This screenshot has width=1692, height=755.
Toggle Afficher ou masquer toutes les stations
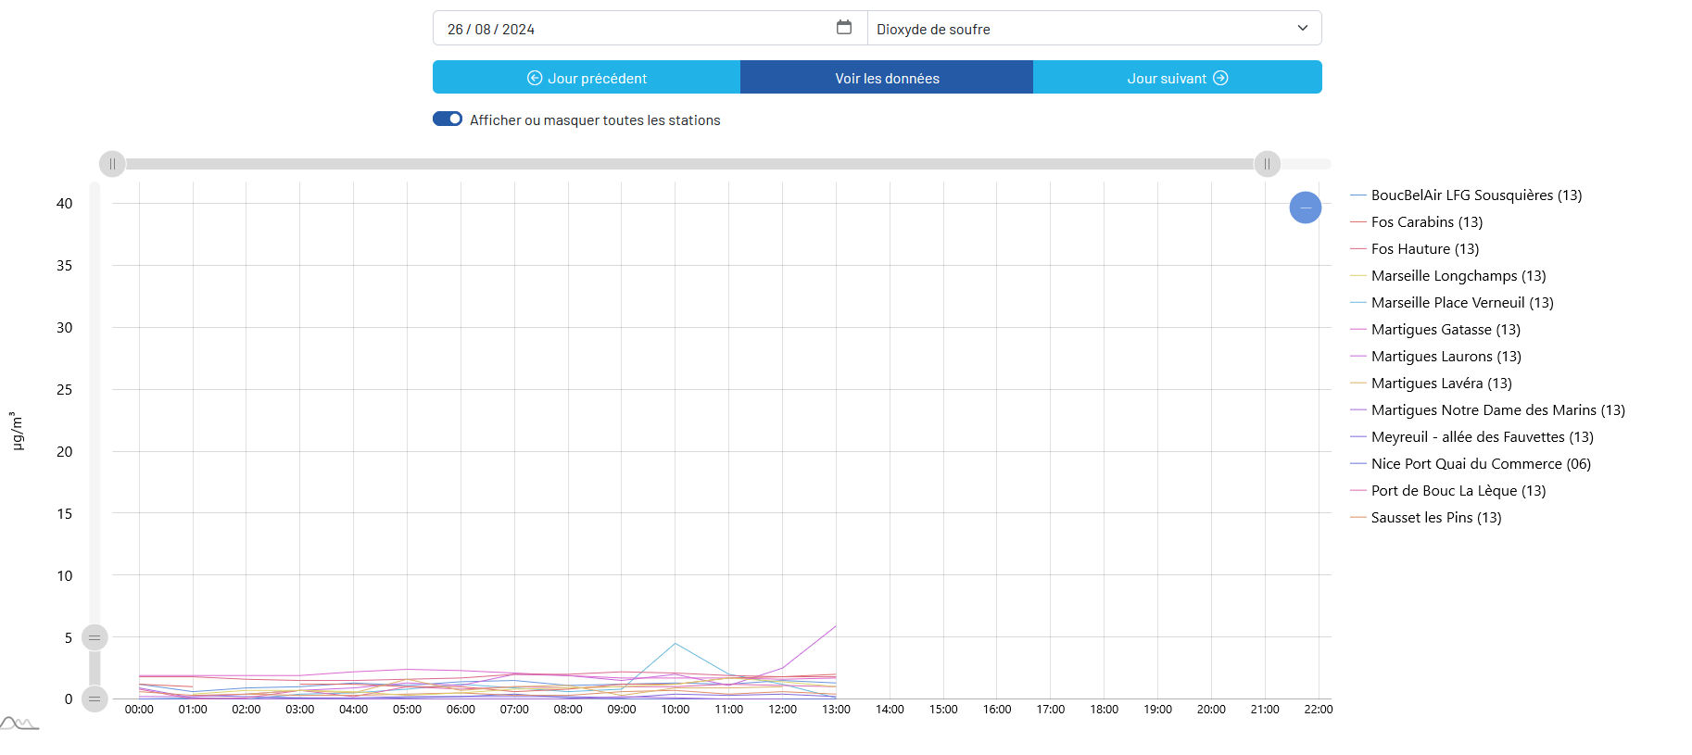click(448, 120)
